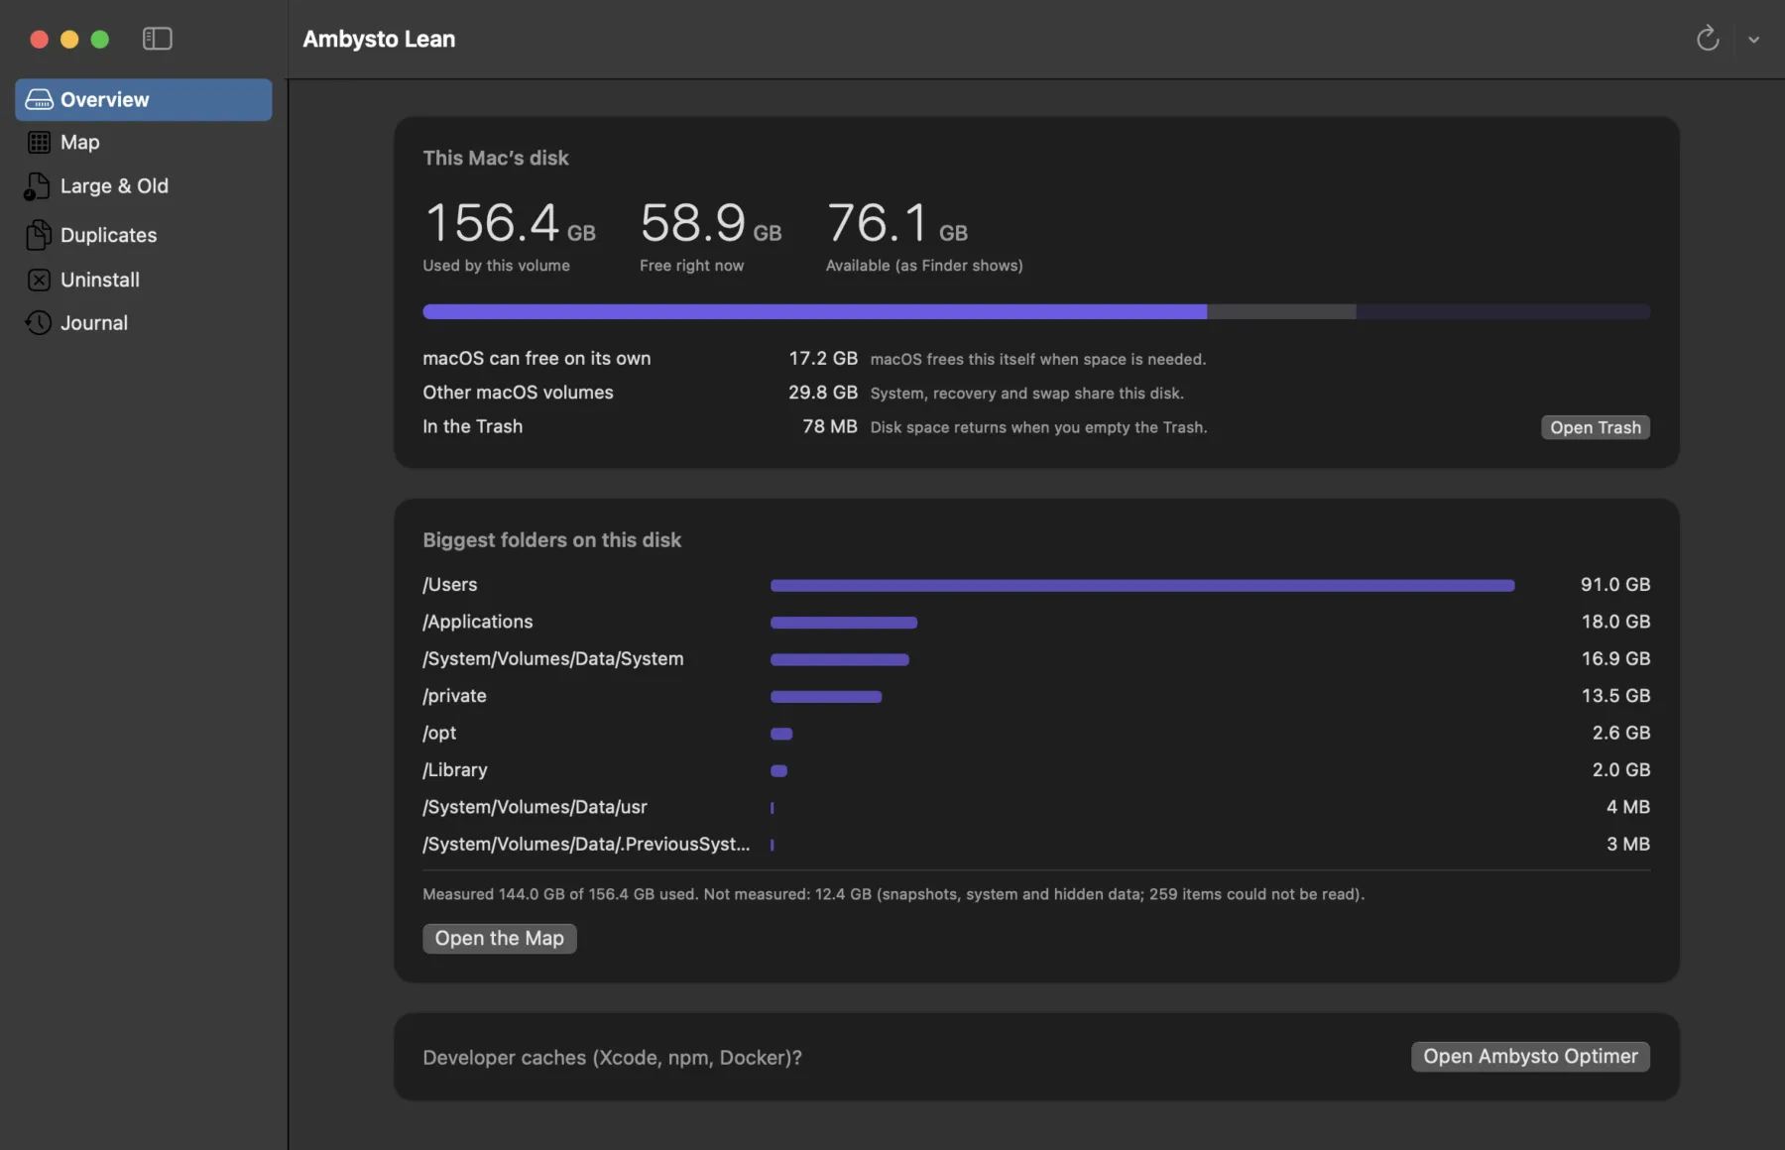1785x1150 pixels.
Task: Click the 'macOS can free on its own' row
Action: pyautogui.click(x=1036, y=359)
